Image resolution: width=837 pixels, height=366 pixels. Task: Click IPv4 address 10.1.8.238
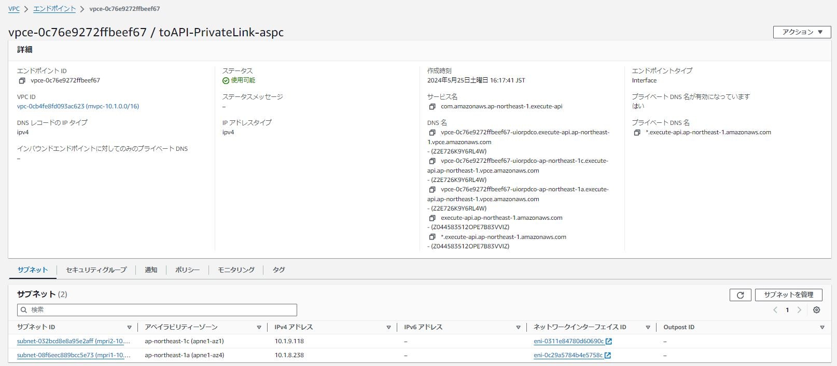pos(289,356)
